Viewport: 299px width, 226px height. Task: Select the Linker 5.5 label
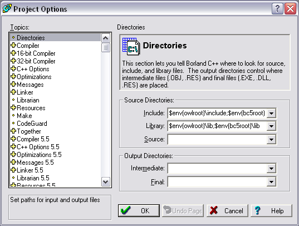point(30,170)
